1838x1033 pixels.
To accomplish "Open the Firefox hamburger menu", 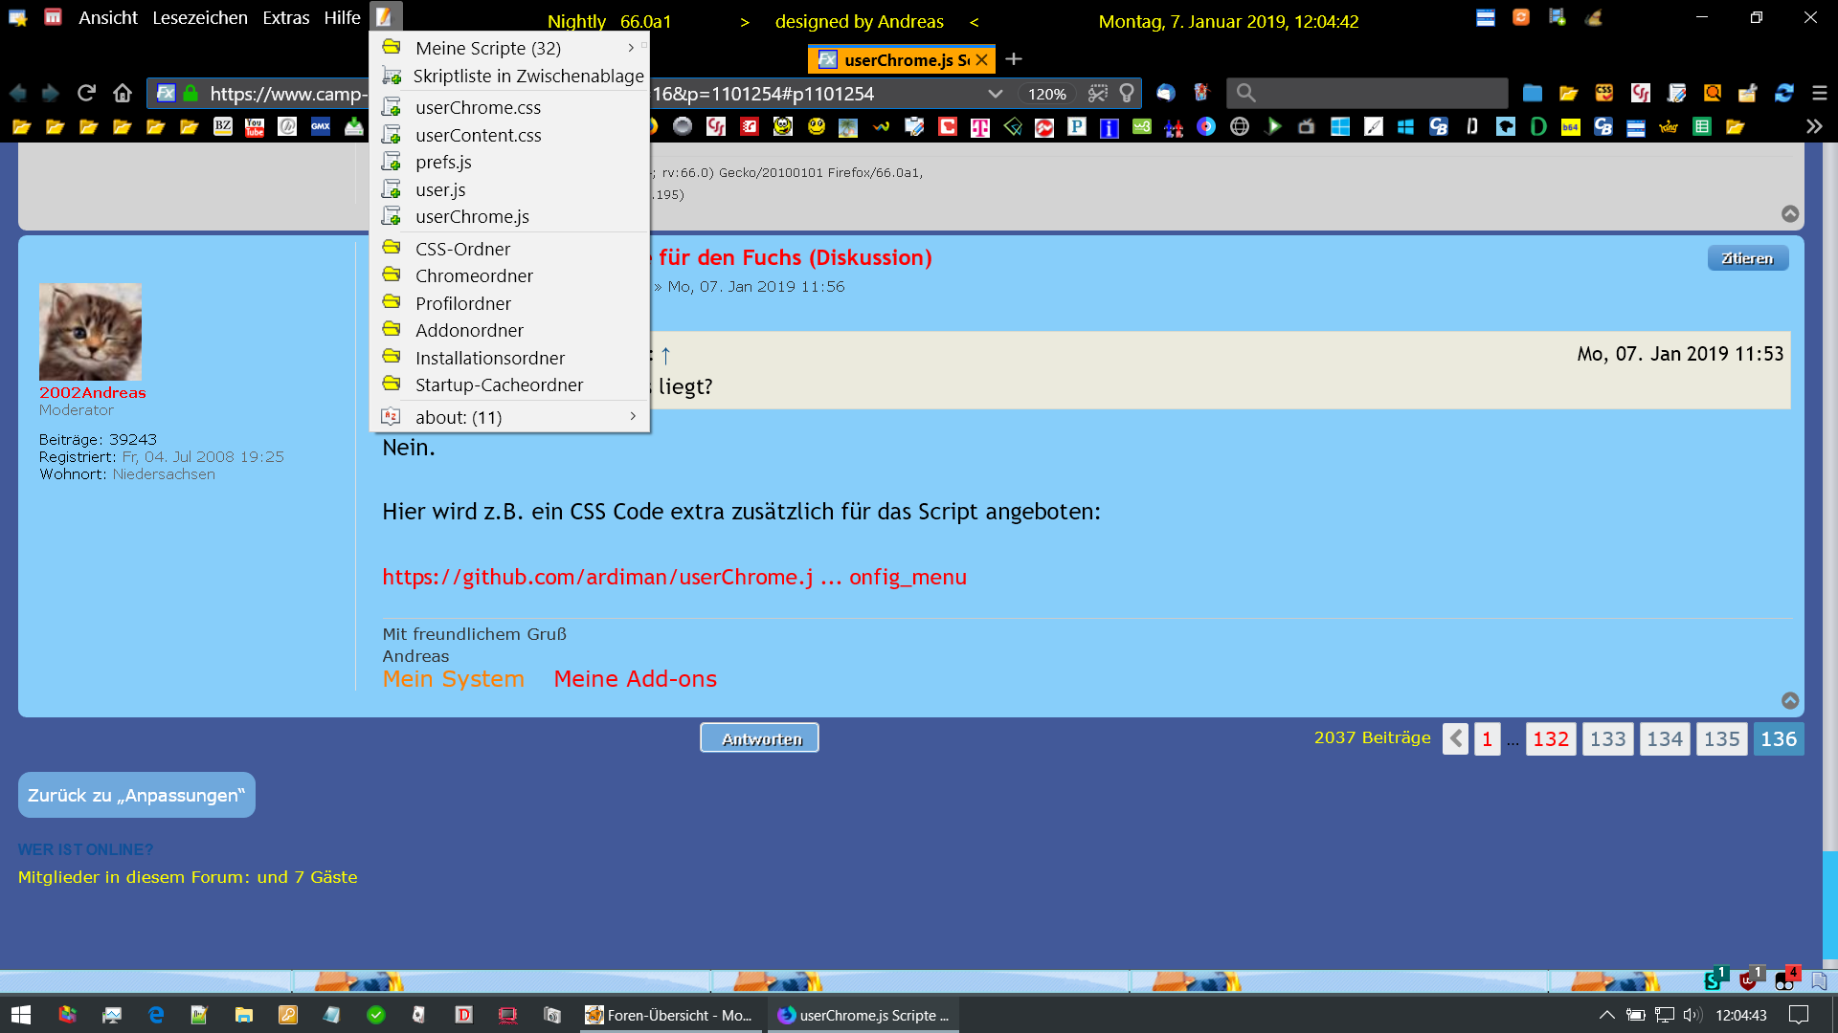I will click(x=1819, y=93).
